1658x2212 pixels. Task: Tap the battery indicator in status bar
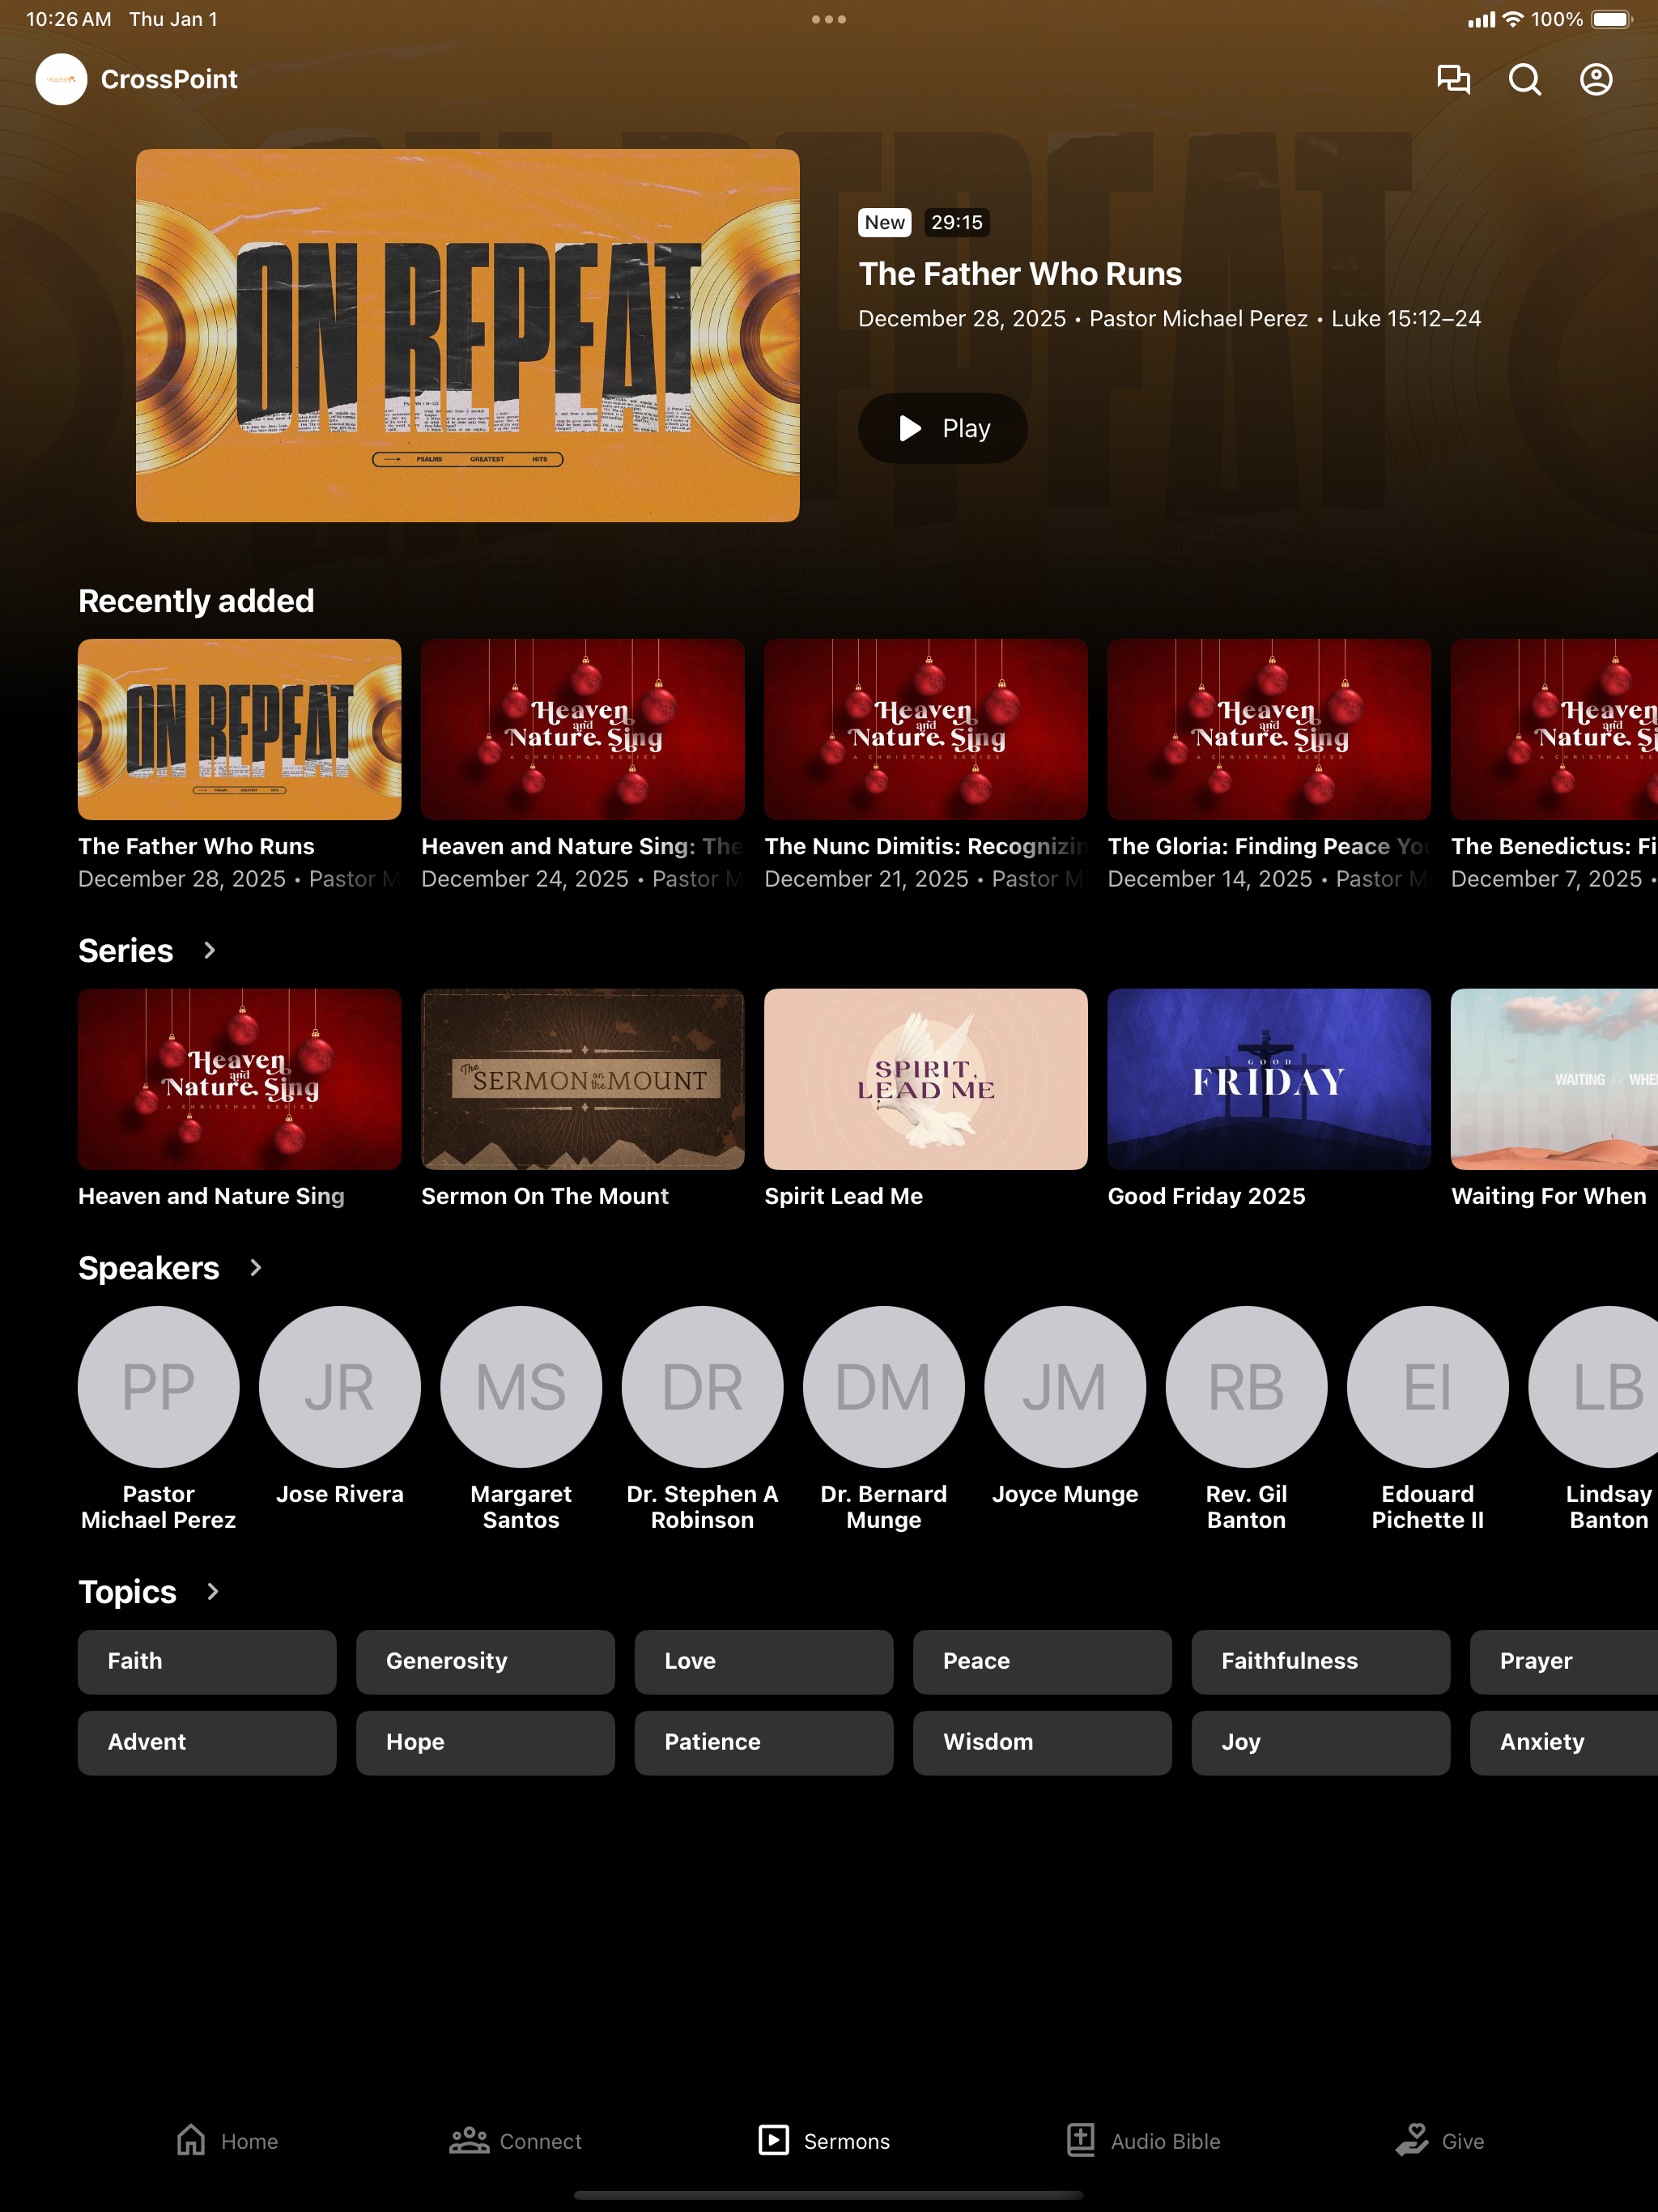[x=1612, y=19]
